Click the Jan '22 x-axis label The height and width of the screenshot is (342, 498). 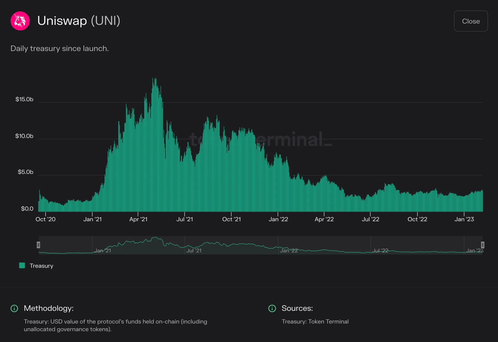click(278, 219)
